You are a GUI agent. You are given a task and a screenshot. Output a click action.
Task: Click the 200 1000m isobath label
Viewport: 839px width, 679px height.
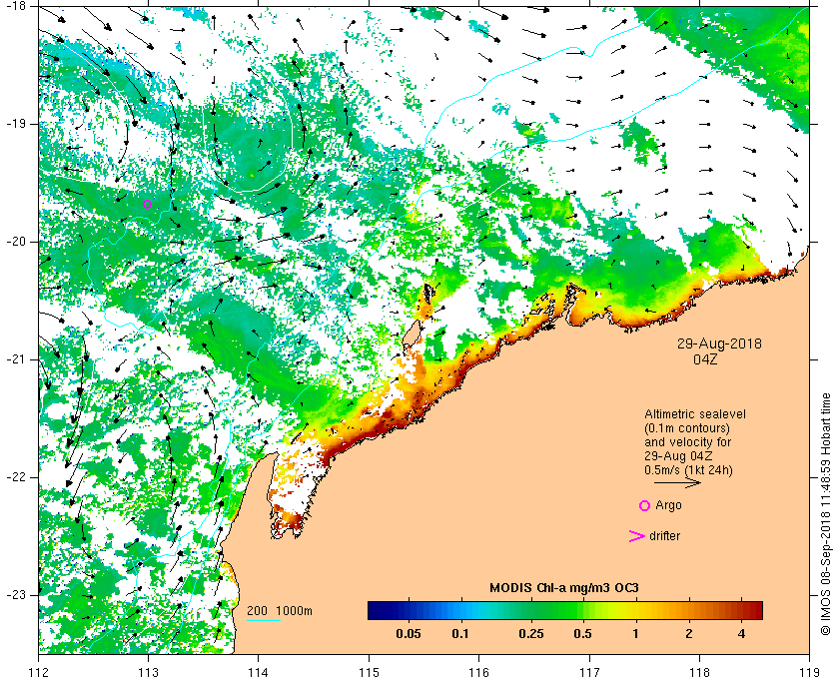click(280, 610)
